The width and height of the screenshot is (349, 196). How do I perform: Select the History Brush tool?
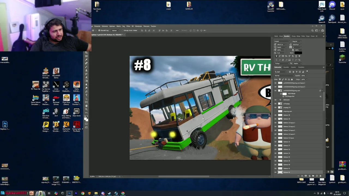86,74
